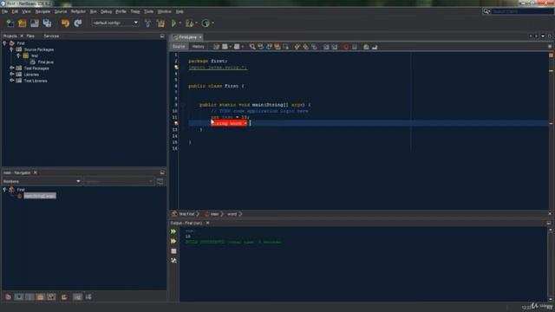Viewport: 555px width, 312px height.
Task: Click the New File toolbar icon
Action: [x=10, y=23]
